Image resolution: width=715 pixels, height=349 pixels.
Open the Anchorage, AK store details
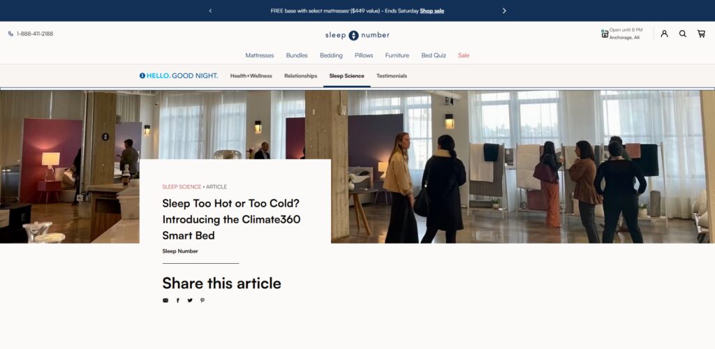(624, 38)
